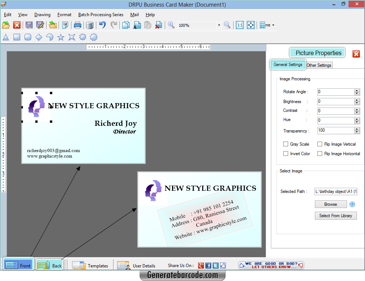Click the save floppy disk icon
The height and width of the screenshot is (281, 365).
point(29,25)
